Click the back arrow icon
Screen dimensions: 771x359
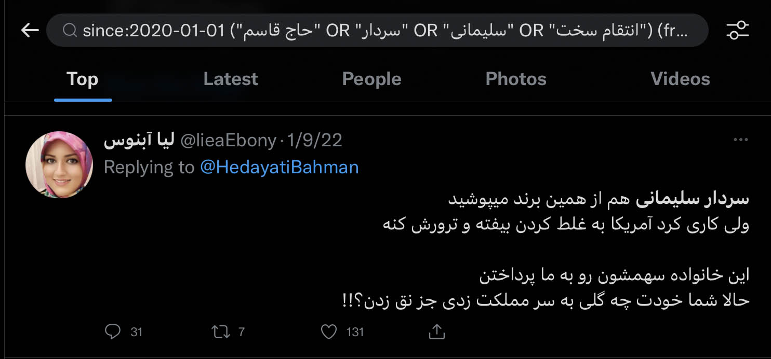click(30, 31)
